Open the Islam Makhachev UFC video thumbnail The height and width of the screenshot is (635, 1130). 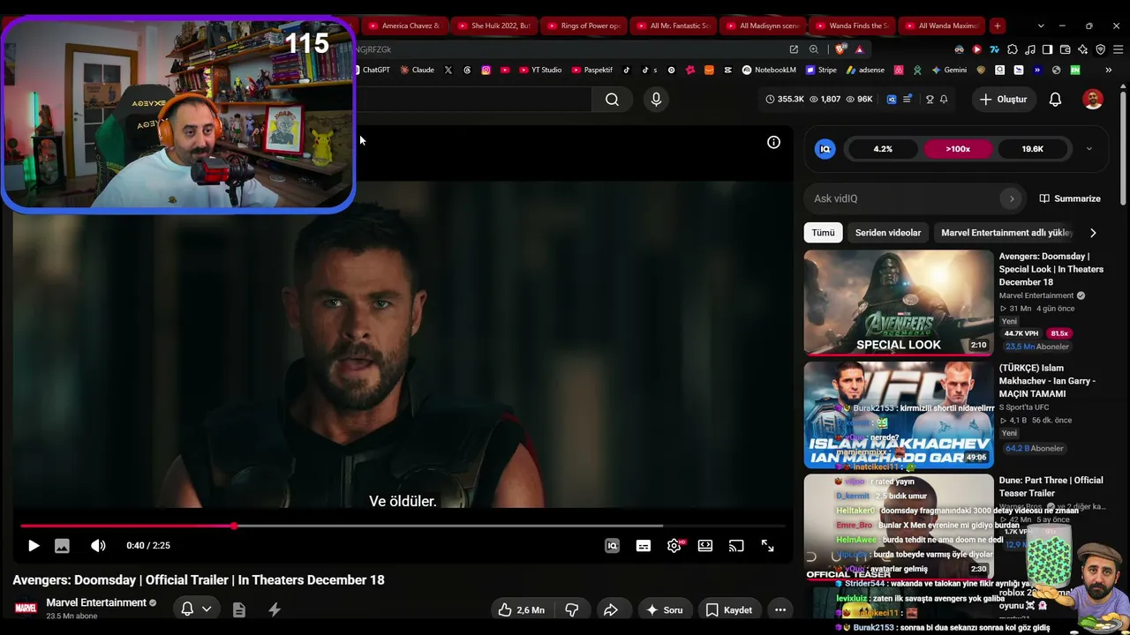pyautogui.click(x=899, y=415)
